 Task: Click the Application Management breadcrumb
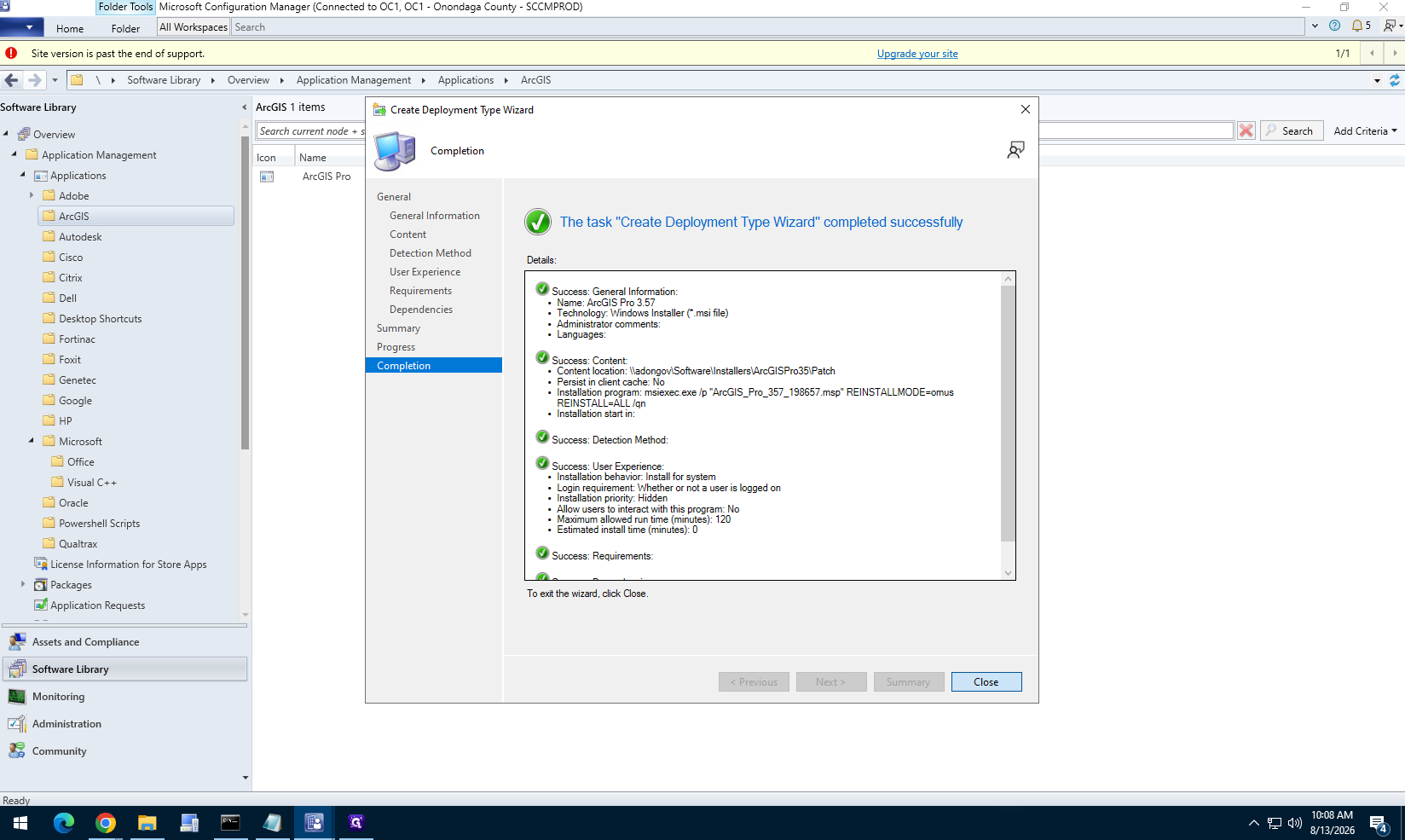point(354,80)
